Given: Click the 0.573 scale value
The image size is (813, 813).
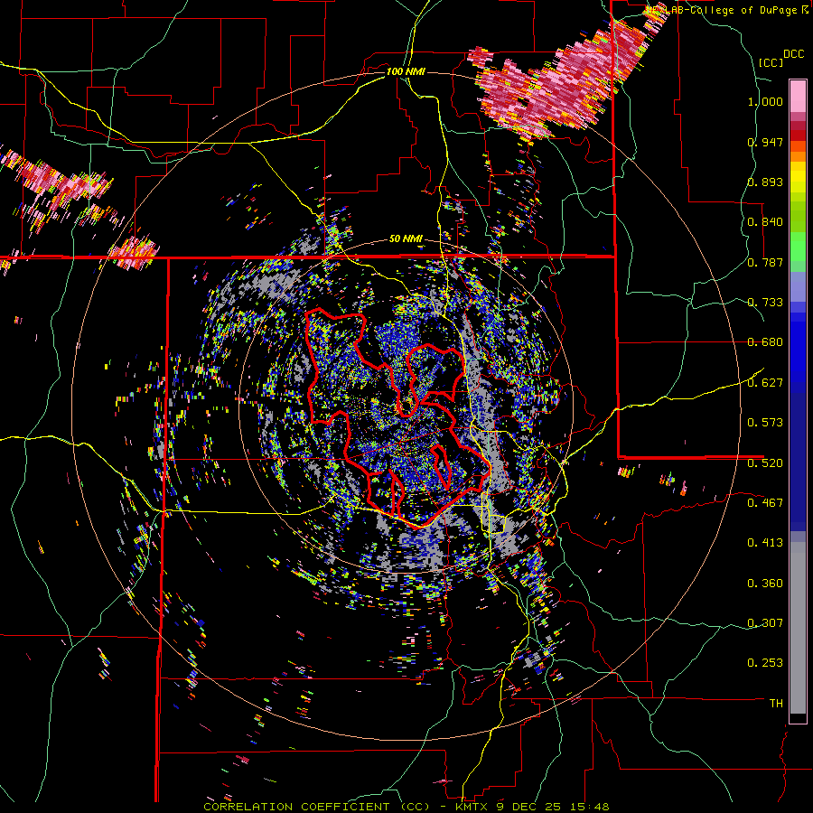Looking at the screenshot, I should pyautogui.click(x=765, y=423).
